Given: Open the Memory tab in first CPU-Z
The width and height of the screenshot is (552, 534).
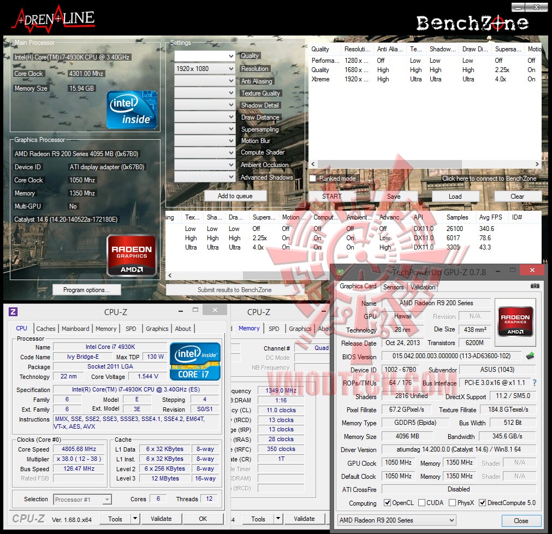Looking at the screenshot, I should (106, 328).
